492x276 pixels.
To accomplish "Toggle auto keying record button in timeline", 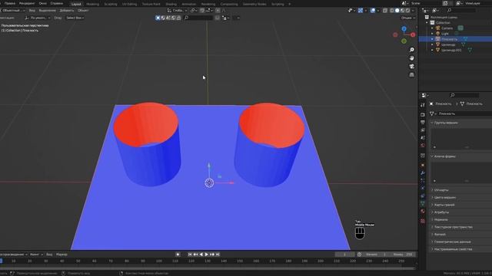I will [178, 255].
